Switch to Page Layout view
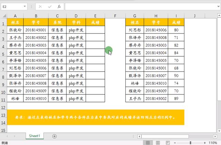Image resolution: width=221 pixels, height=145 pixels. [x=158, y=143]
